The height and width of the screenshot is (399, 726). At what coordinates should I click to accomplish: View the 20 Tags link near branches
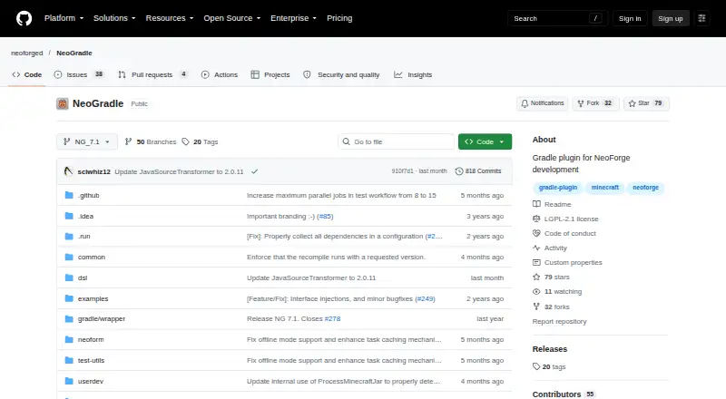(x=200, y=141)
